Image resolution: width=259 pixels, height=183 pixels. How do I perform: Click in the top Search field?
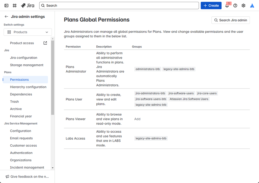point(119,5)
